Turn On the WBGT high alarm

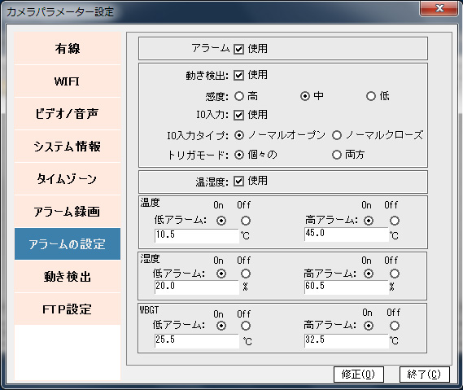click(369, 326)
